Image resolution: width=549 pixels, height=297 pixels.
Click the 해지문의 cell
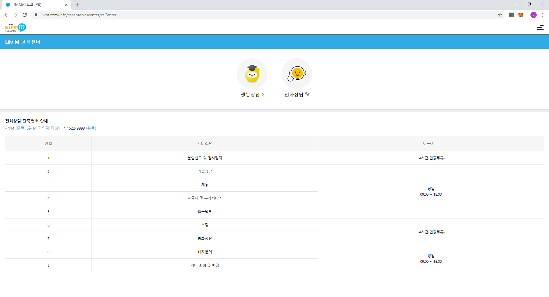coord(205,252)
